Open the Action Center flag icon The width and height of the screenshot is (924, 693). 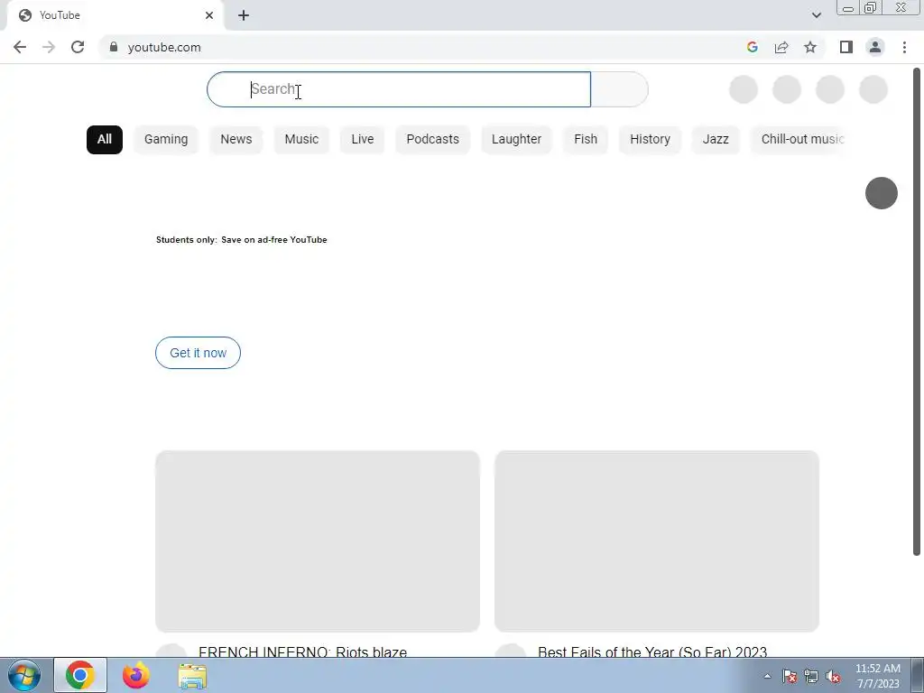790,676
